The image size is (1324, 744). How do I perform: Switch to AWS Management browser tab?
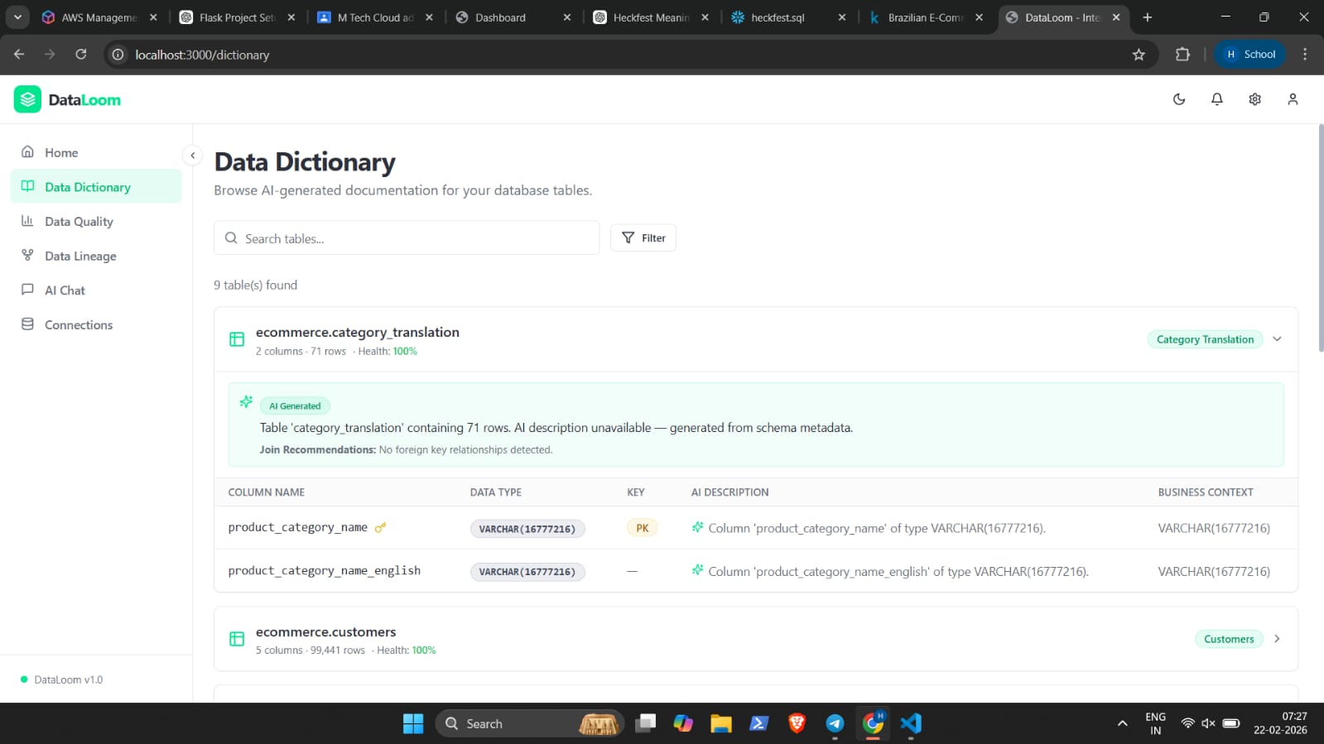pos(99,17)
